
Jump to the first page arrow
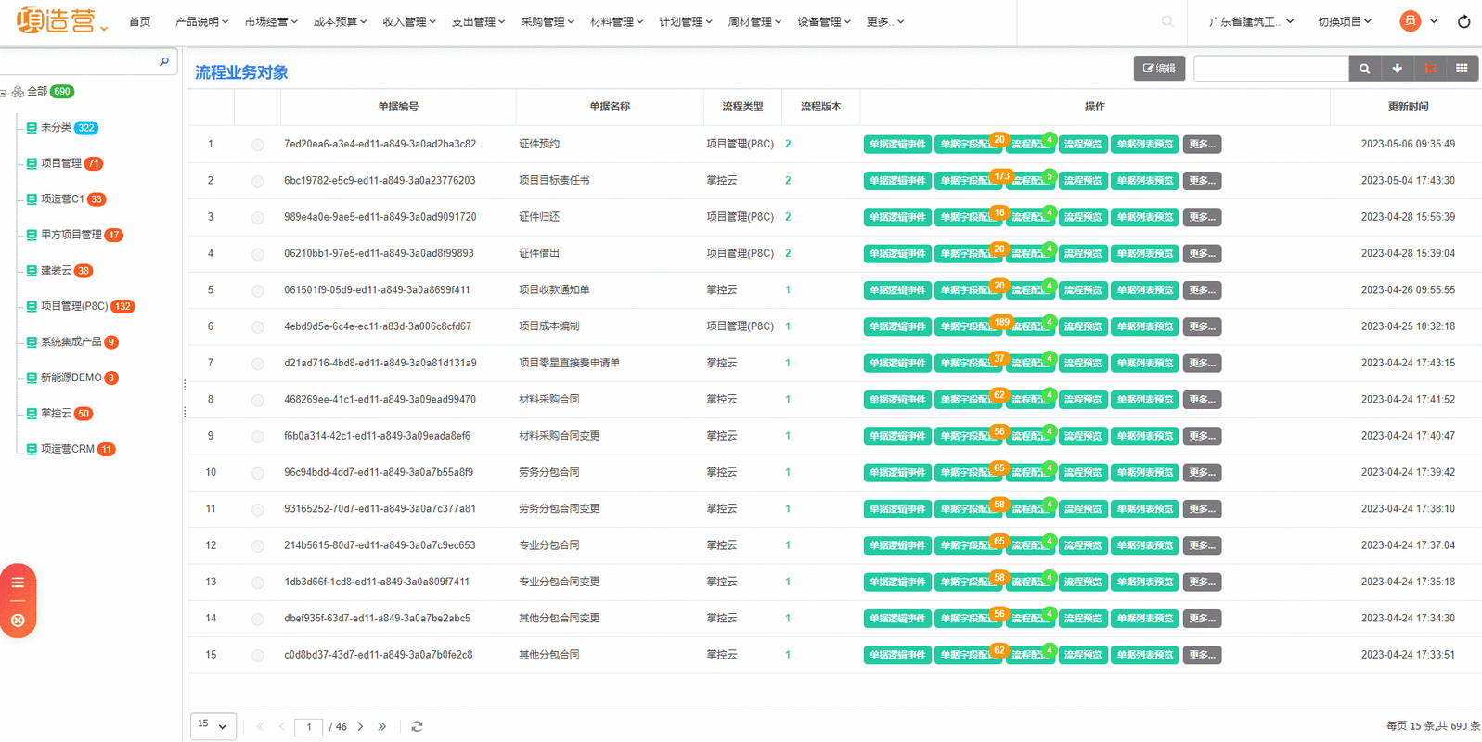(x=260, y=727)
